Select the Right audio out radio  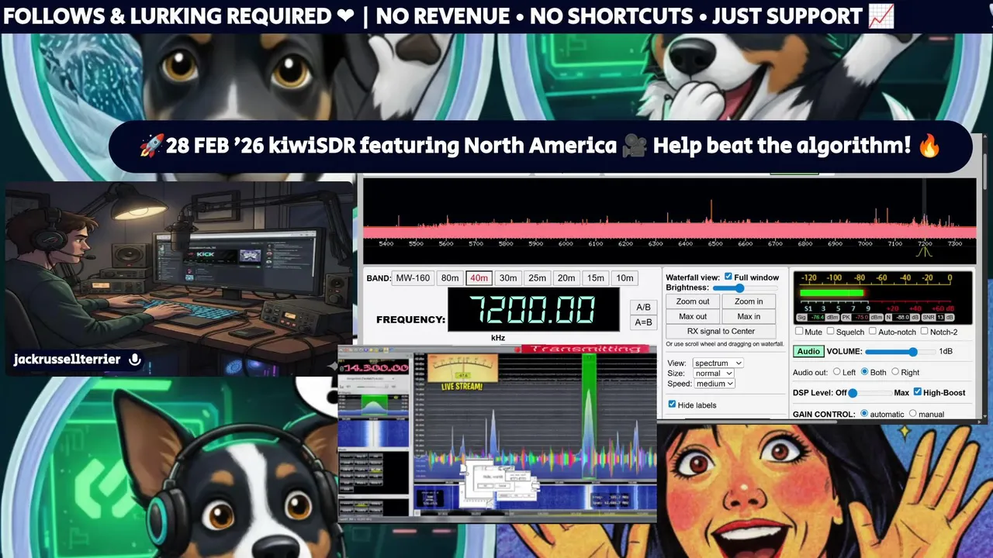coord(894,372)
